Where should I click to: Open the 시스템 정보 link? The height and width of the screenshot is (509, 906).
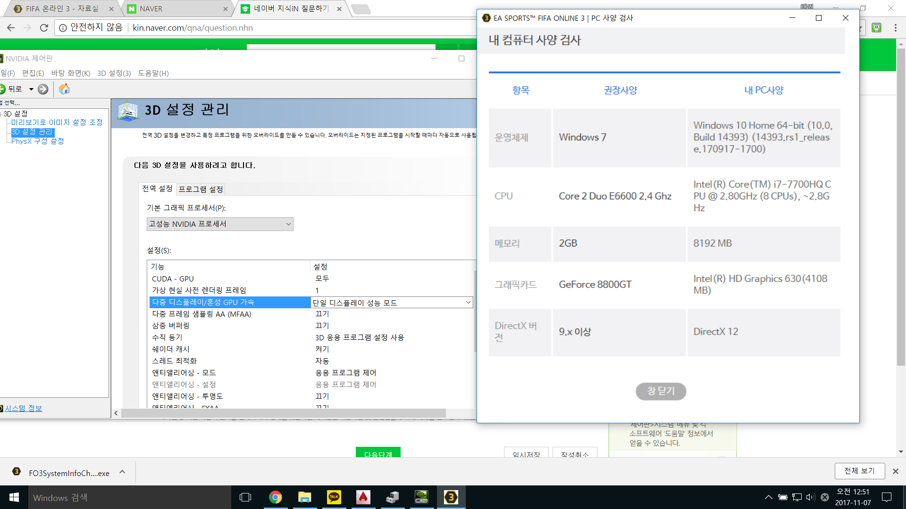pos(24,408)
